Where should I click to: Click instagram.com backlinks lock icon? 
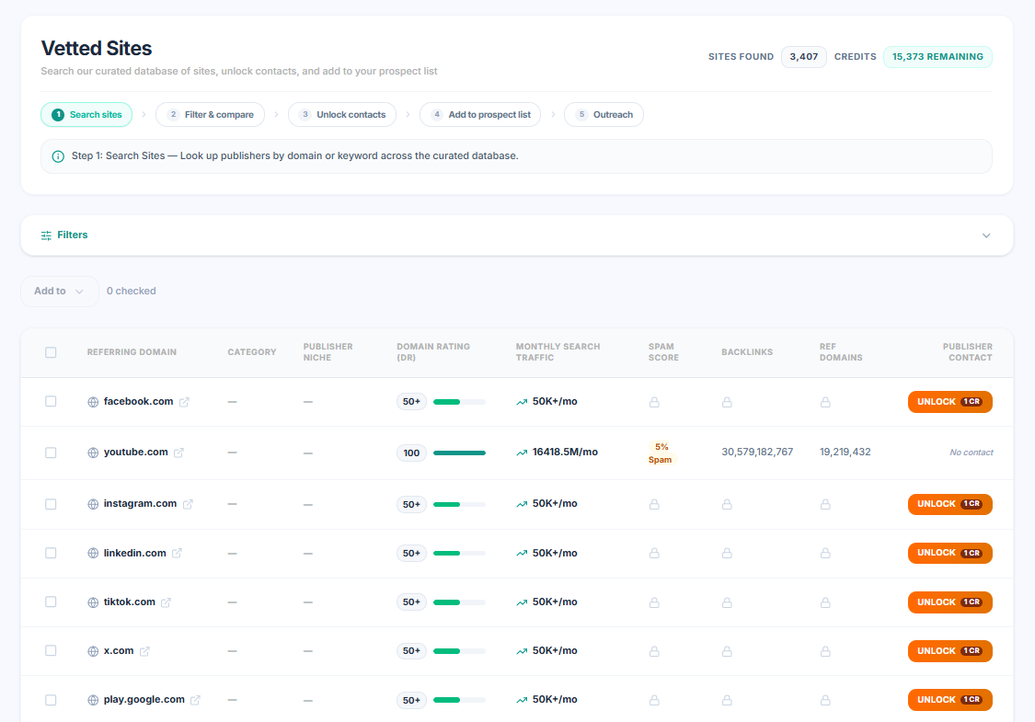(727, 504)
